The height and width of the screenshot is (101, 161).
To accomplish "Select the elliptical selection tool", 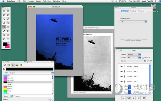I will point(8,11).
